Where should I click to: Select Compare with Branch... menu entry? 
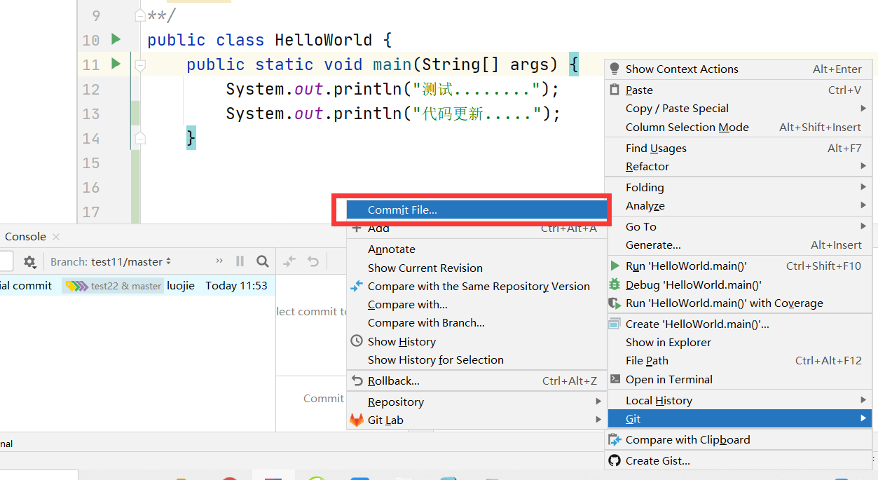(x=426, y=322)
